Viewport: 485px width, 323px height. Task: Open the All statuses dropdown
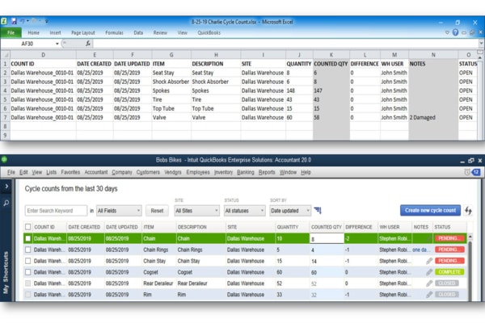click(x=245, y=211)
